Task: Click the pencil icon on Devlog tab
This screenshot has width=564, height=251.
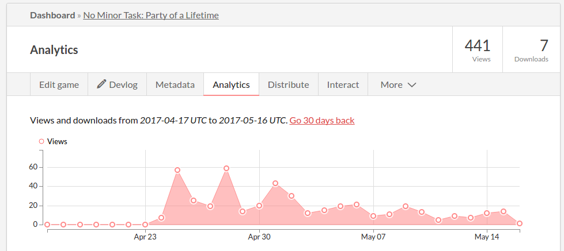Action: [x=102, y=84]
